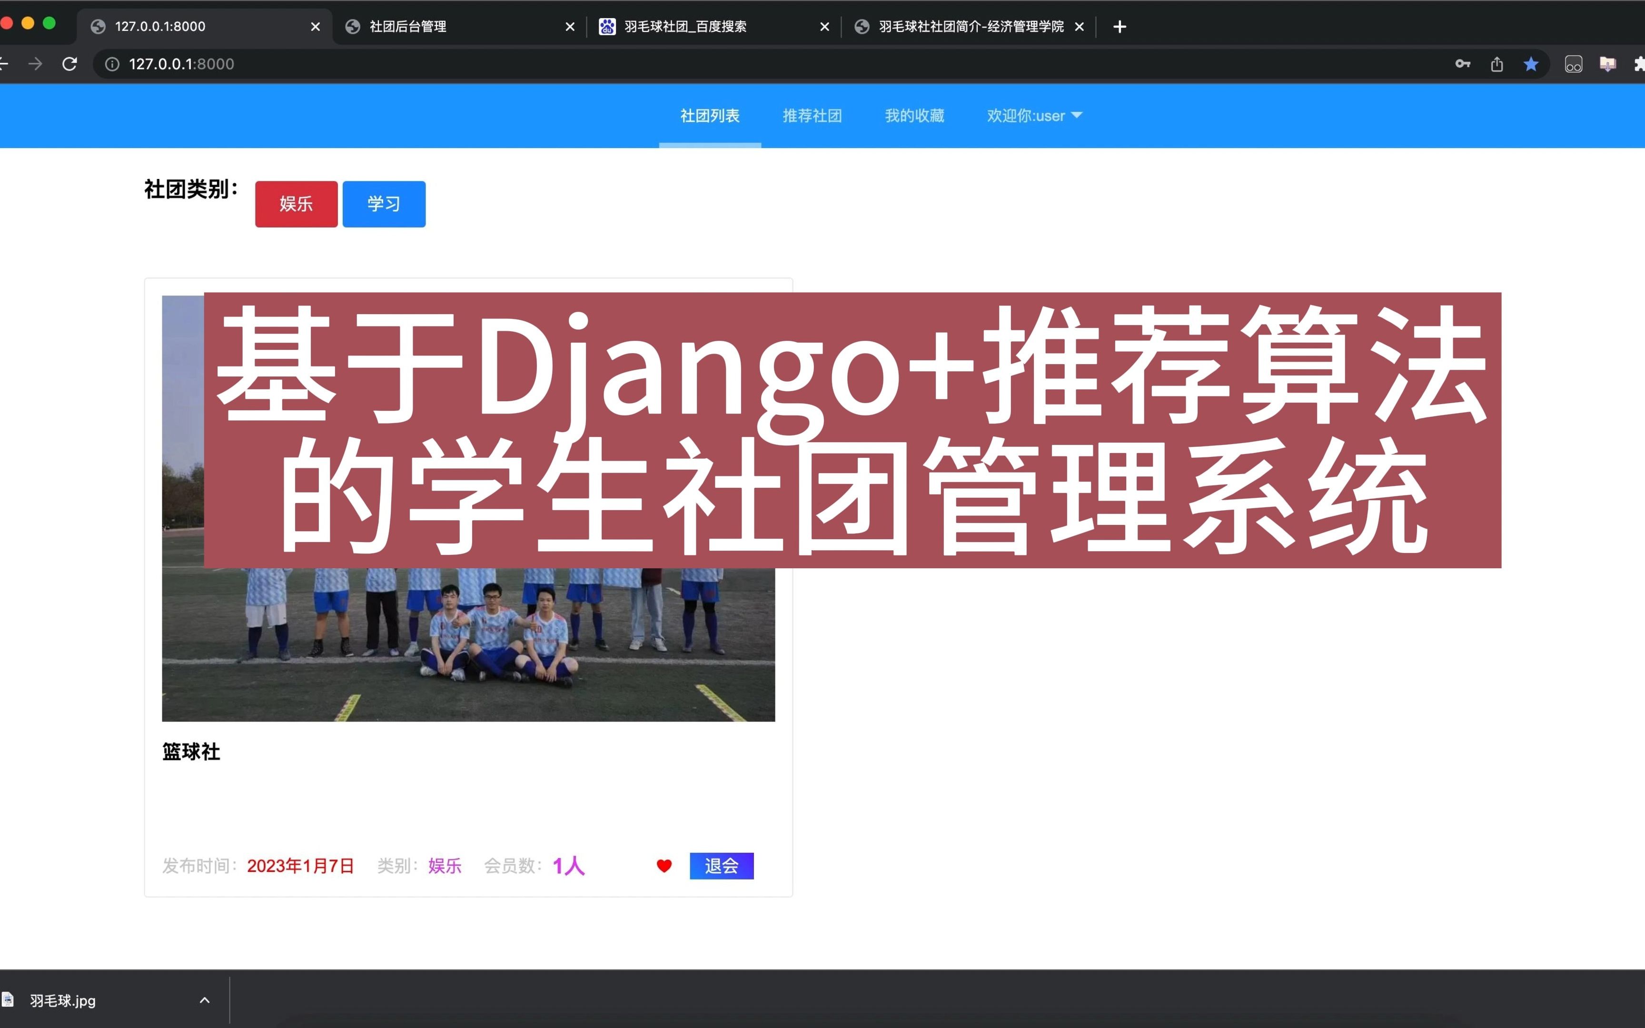This screenshot has height=1028, width=1645.
Task: Click the bookmark star in the address bar
Action: click(x=1531, y=63)
